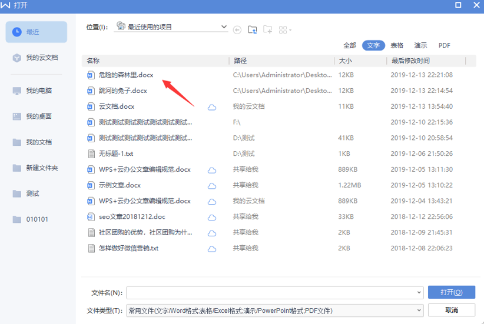
Task: Select file 无标题-1.txt
Action: (116, 153)
